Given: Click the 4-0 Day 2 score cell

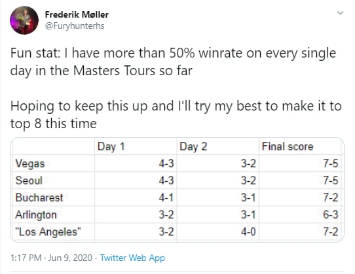Looking at the screenshot, I should click(x=248, y=231).
